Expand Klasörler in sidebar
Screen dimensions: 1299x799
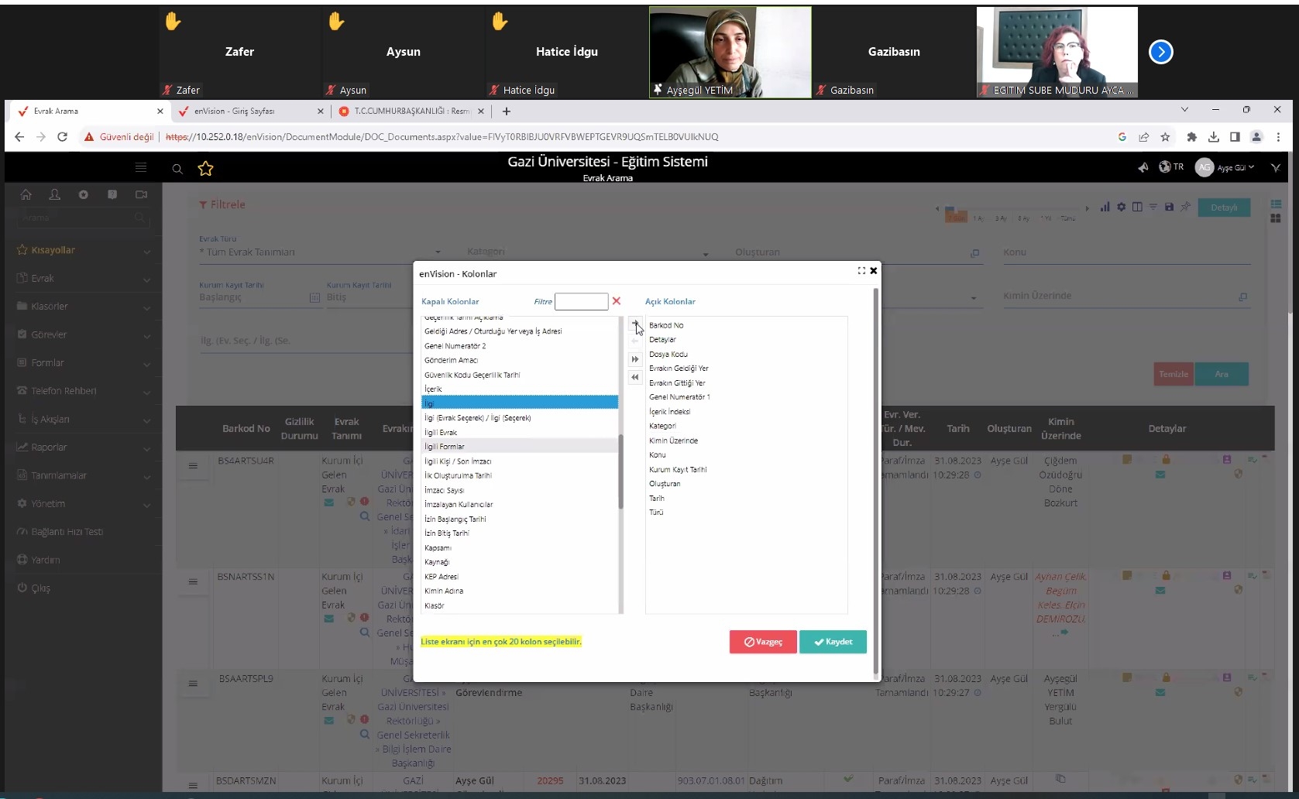[x=84, y=307]
